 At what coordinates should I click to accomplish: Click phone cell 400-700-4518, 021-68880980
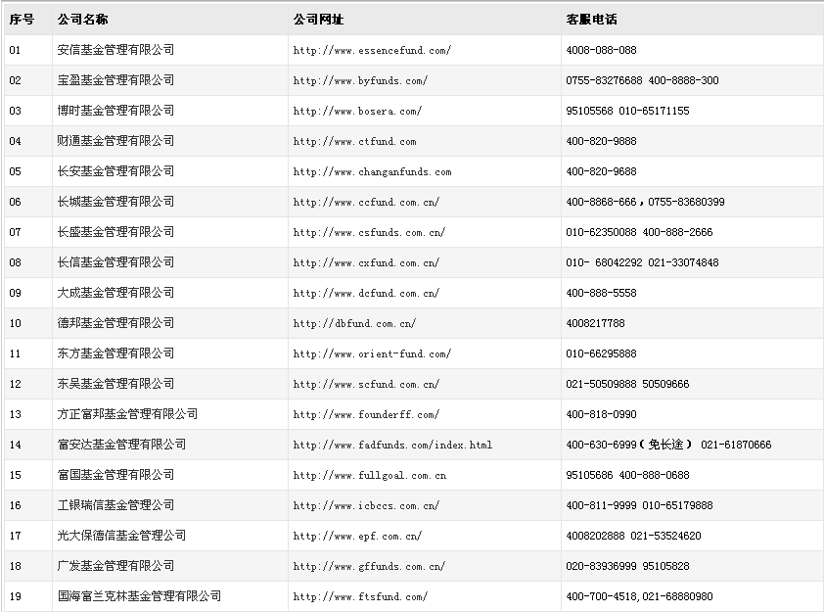pyautogui.click(x=639, y=597)
